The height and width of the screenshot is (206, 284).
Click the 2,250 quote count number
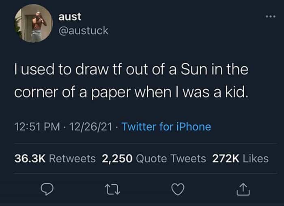(117, 158)
